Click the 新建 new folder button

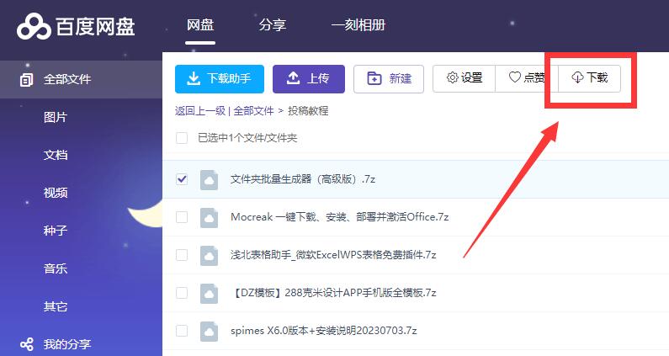tap(389, 78)
